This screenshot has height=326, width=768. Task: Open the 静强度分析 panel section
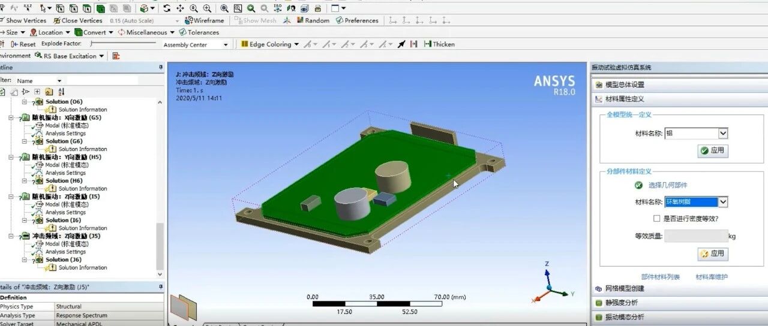(x=679, y=303)
